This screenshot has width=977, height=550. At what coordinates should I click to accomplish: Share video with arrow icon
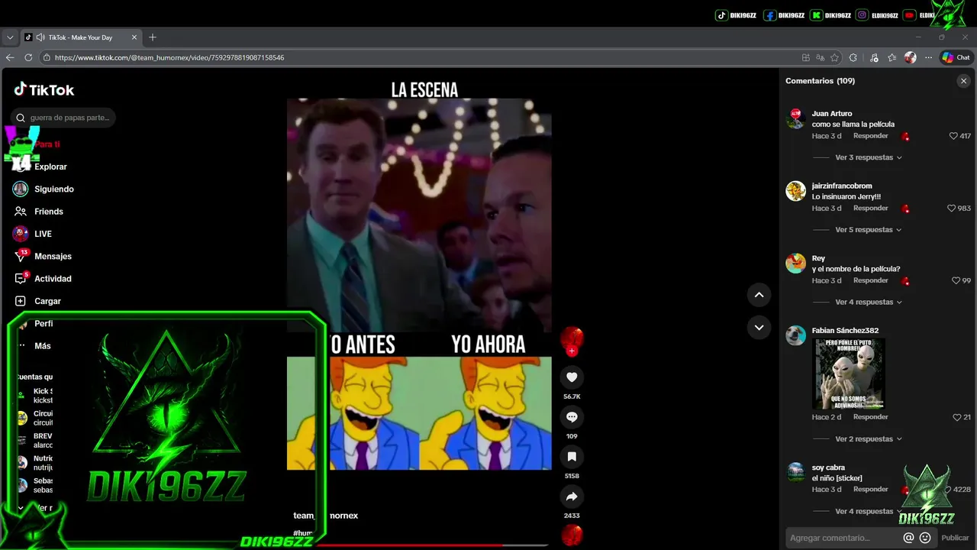[x=572, y=497]
